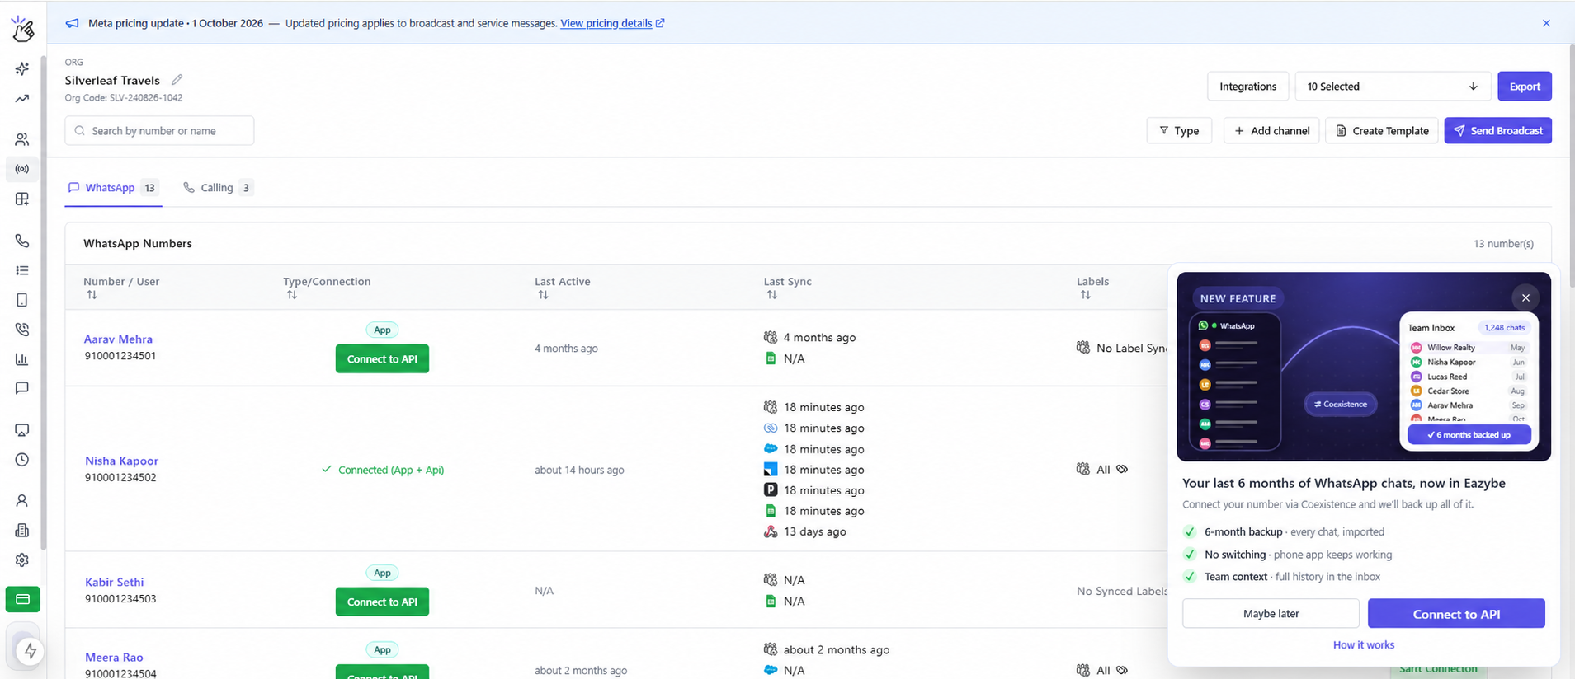Open the bar chart reports icon in sidebar
The image size is (1575, 679).
pos(22,359)
